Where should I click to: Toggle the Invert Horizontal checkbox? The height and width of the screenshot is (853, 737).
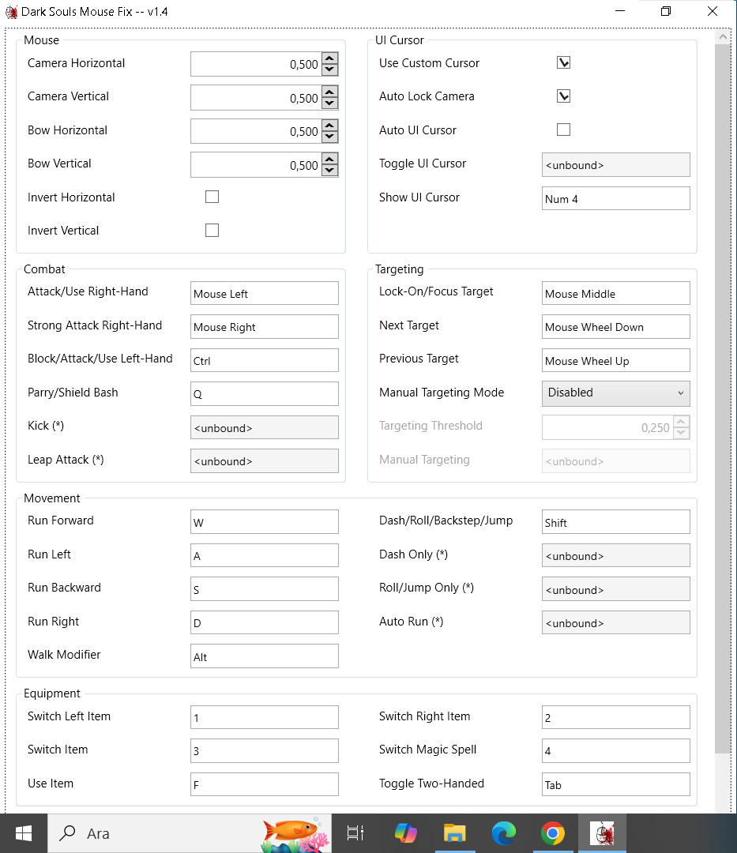[212, 197]
